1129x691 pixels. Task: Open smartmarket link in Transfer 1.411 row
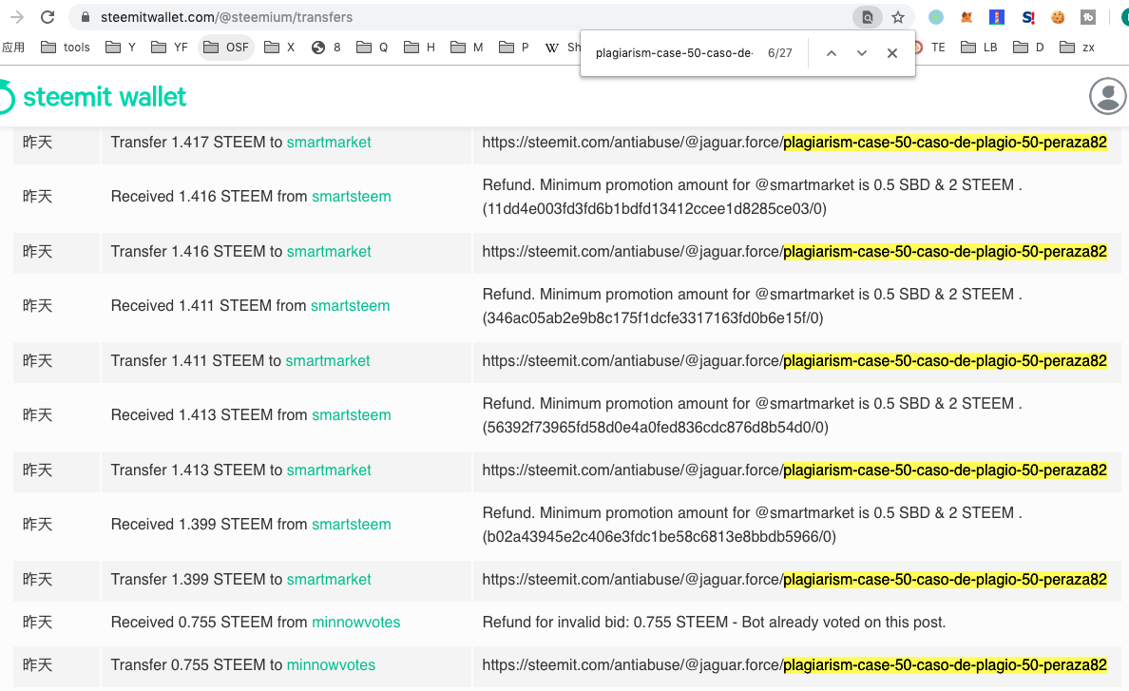click(328, 360)
